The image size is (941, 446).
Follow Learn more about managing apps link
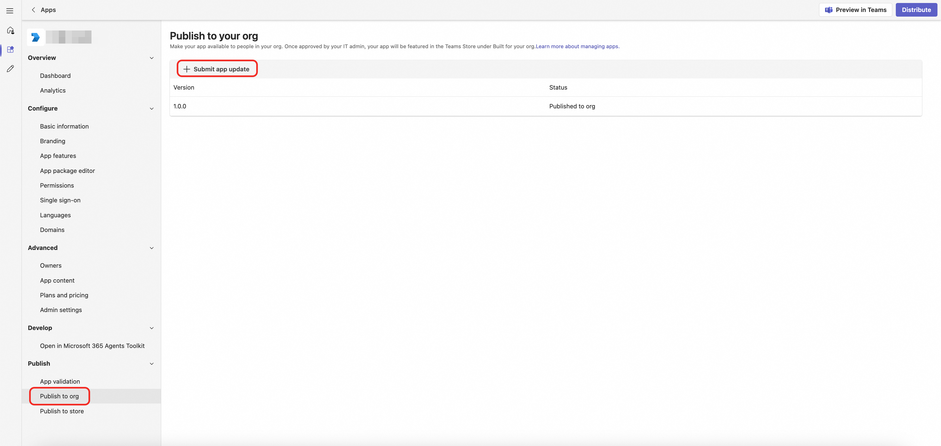[x=577, y=46]
